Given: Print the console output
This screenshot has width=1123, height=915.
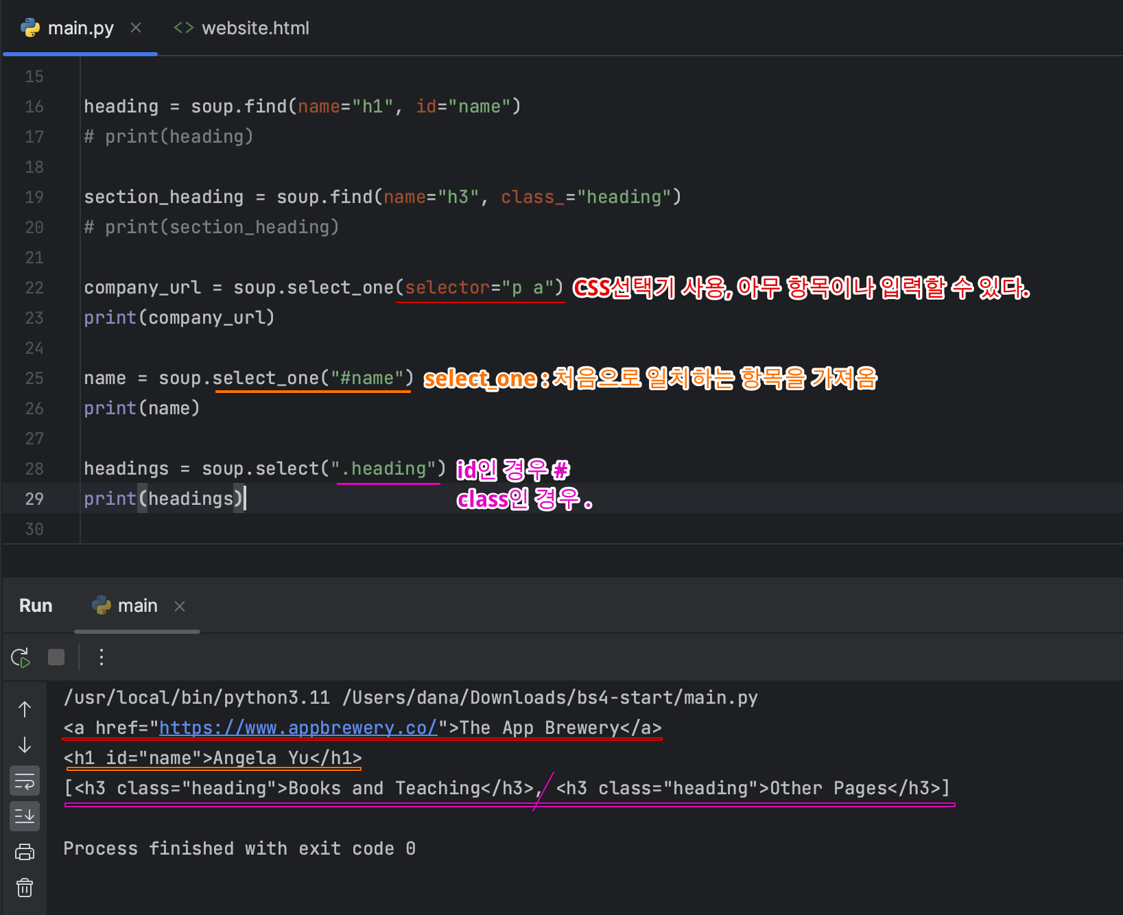Looking at the screenshot, I should pyautogui.click(x=25, y=852).
